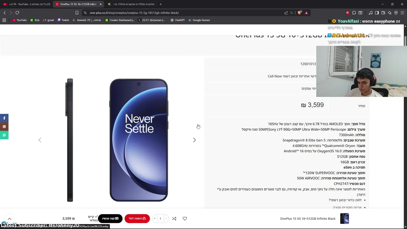
Task: Open the Twitch bookmark
Action: tap(63, 20)
